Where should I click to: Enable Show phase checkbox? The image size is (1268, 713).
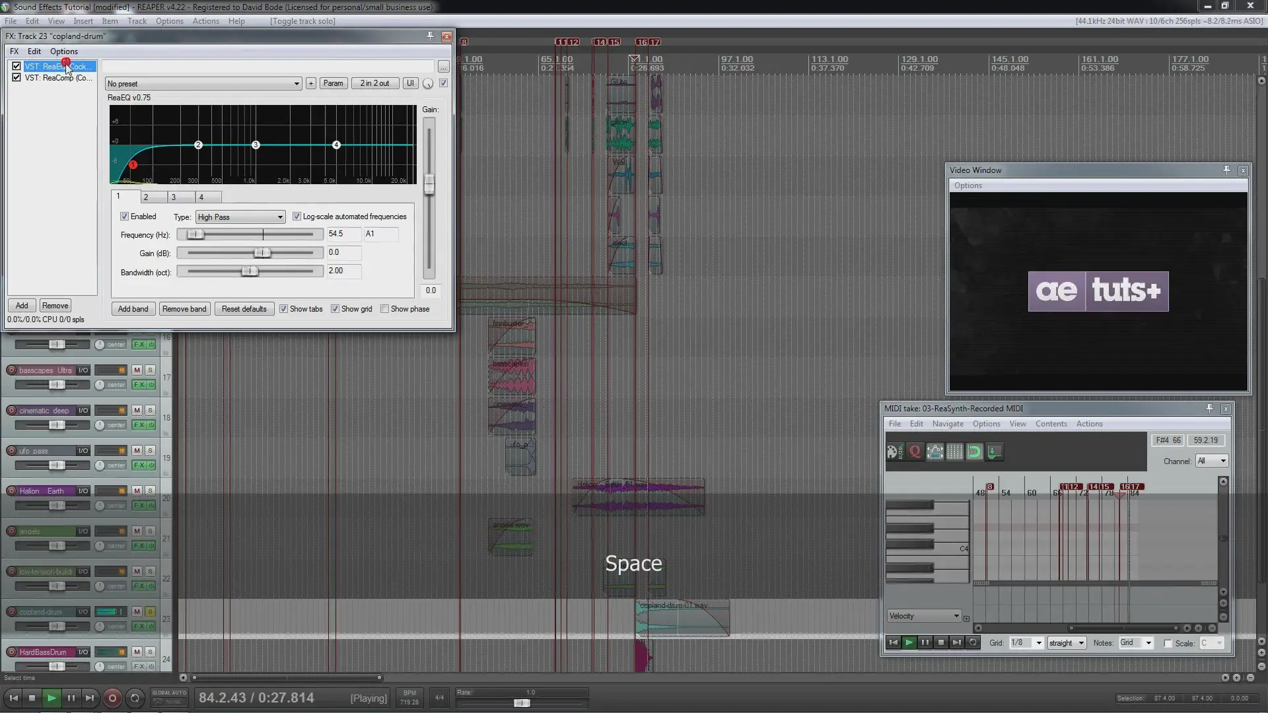pyautogui.click(x=385, y=309)
